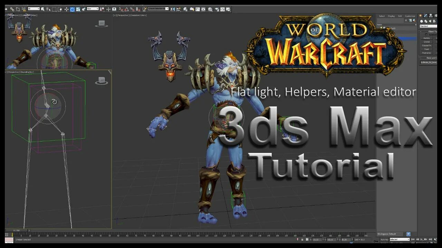Screen dimensions: 442x248
Task: Toggle Spinner Snap
Action: point(138,9)
